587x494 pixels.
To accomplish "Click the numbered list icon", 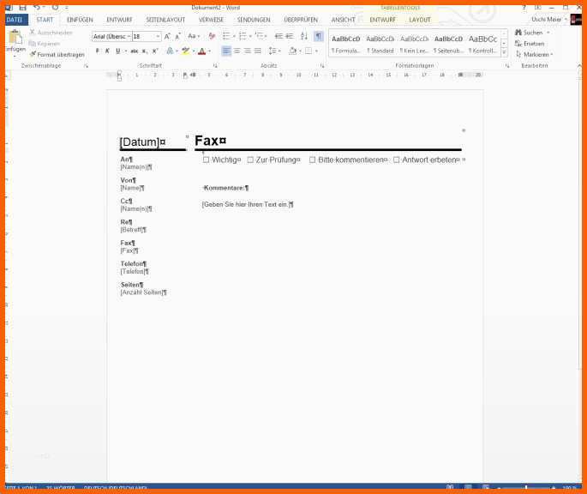I will point(243,36).
